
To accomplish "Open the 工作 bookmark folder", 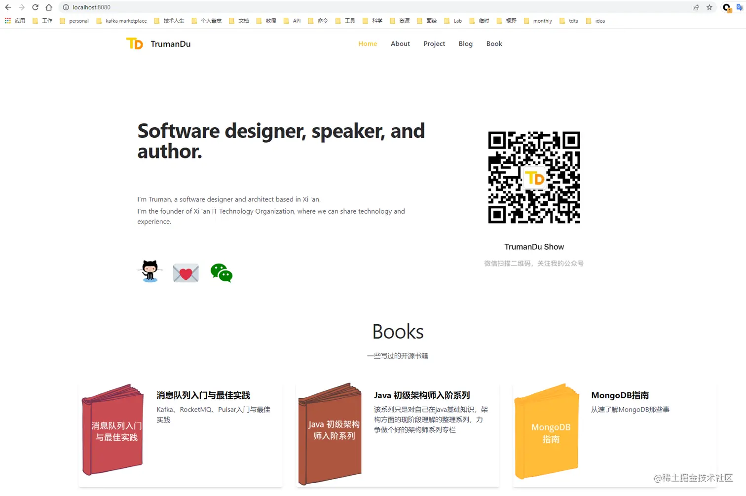I will point(42,21).
